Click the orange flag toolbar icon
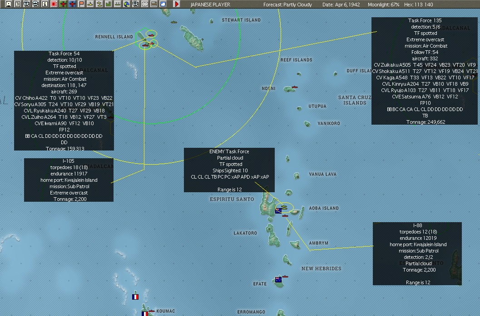This screenshot has height=316, width=480. (x=81, y=4)
